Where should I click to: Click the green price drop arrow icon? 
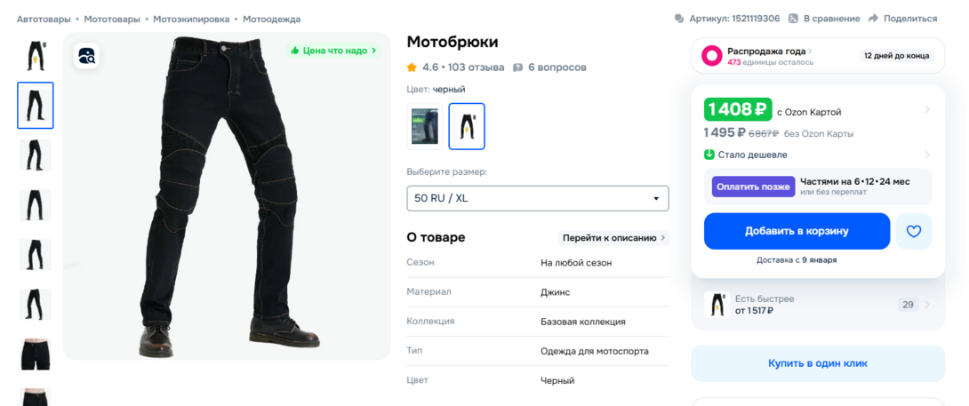[709, 155]
